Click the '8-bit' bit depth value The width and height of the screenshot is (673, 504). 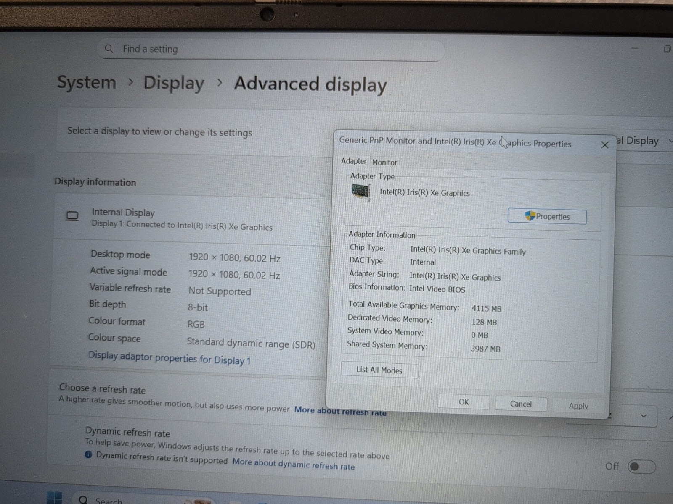(198, 307)
